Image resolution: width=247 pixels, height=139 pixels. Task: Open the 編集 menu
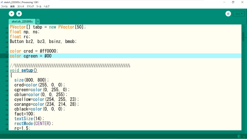point(12,6)
